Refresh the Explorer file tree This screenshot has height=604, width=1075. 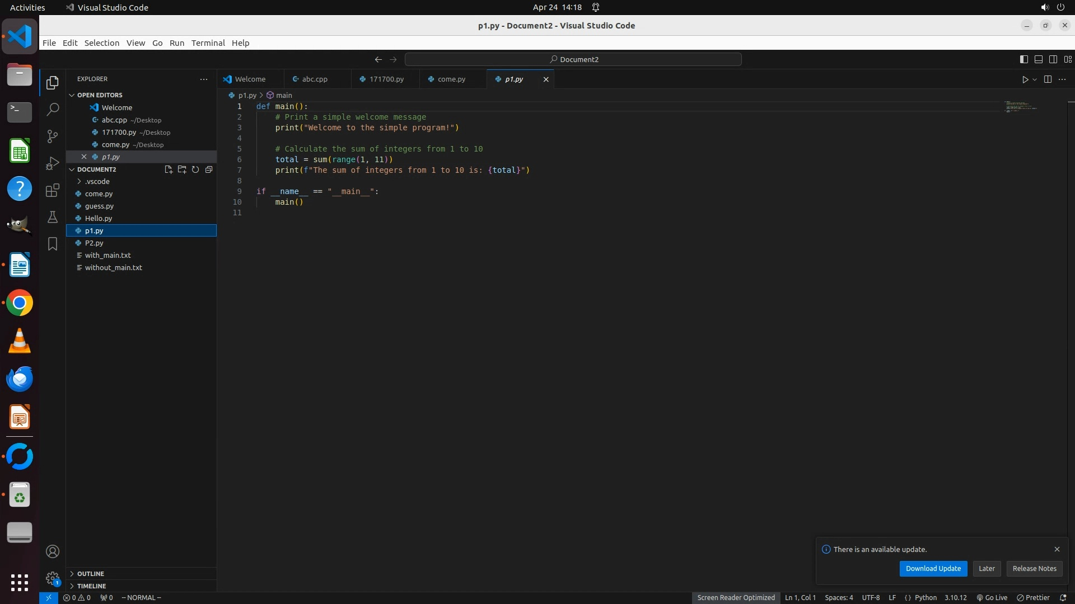195,169
